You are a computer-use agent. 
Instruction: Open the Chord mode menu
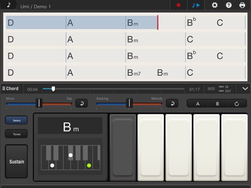[x=10, y=89]
